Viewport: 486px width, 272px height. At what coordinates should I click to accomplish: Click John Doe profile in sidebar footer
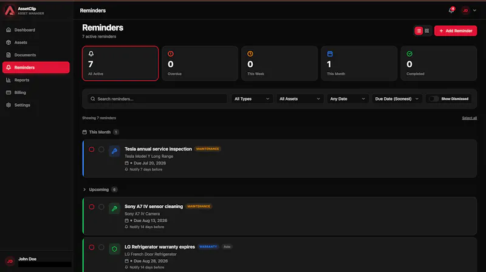tap(36, 261)
